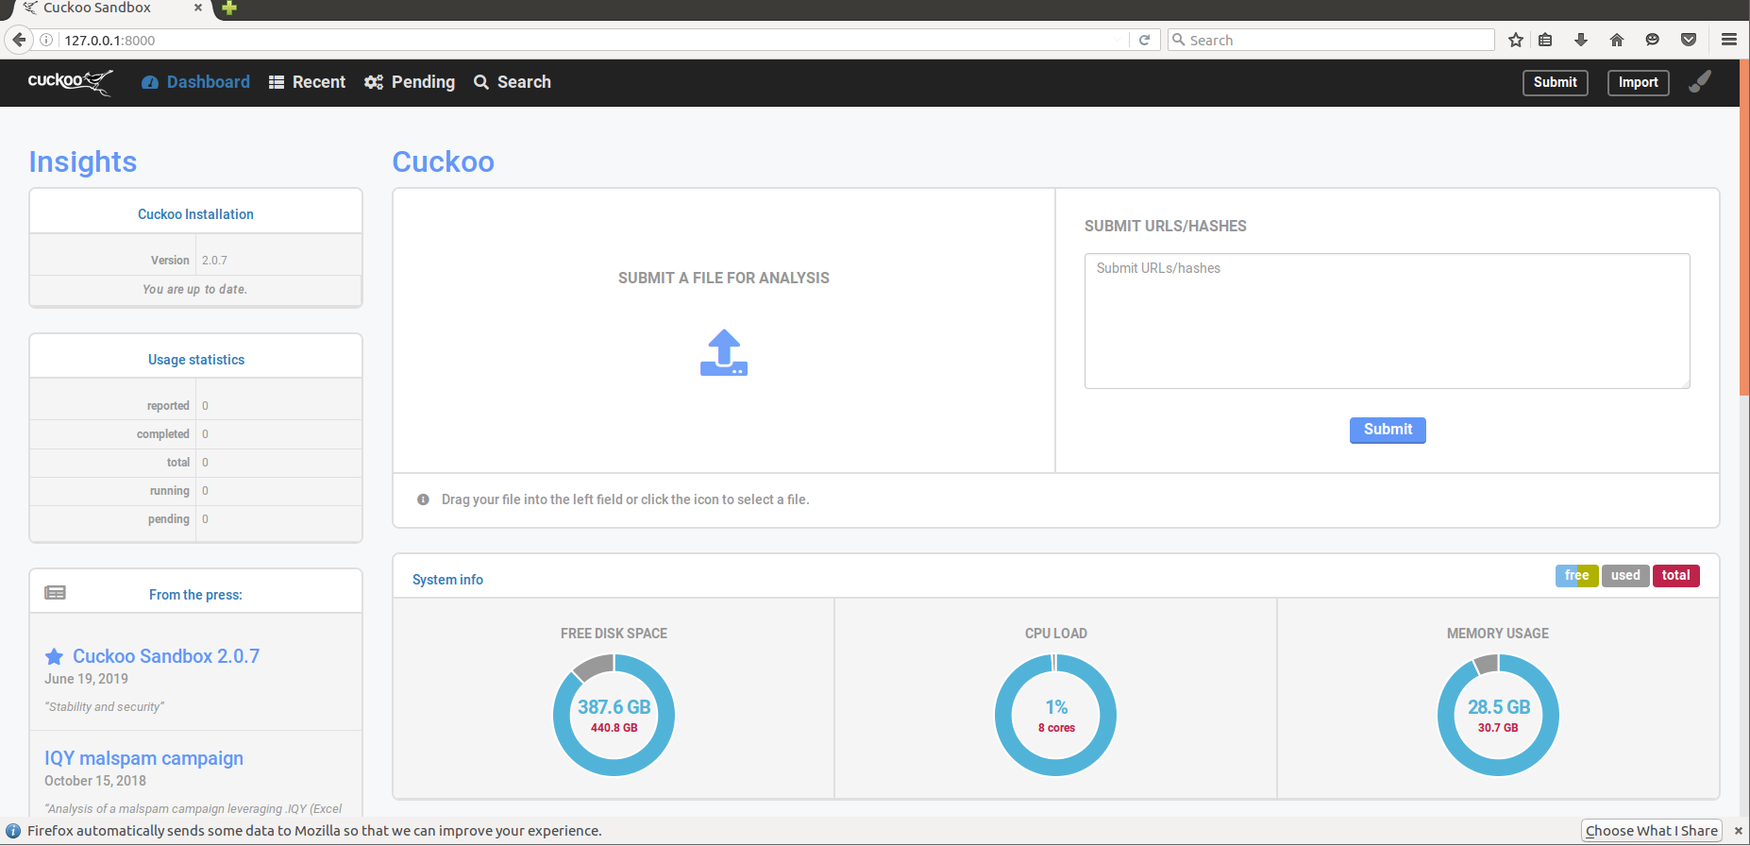Click the page vertical scrollbar
This screenshot has width=1750, height=846.
pos(1744,227)
